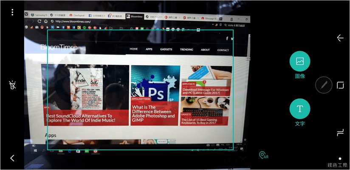Screen dimensions: 350x170
Task: Select the 文字 text recognition button
Action: point(300,109)
